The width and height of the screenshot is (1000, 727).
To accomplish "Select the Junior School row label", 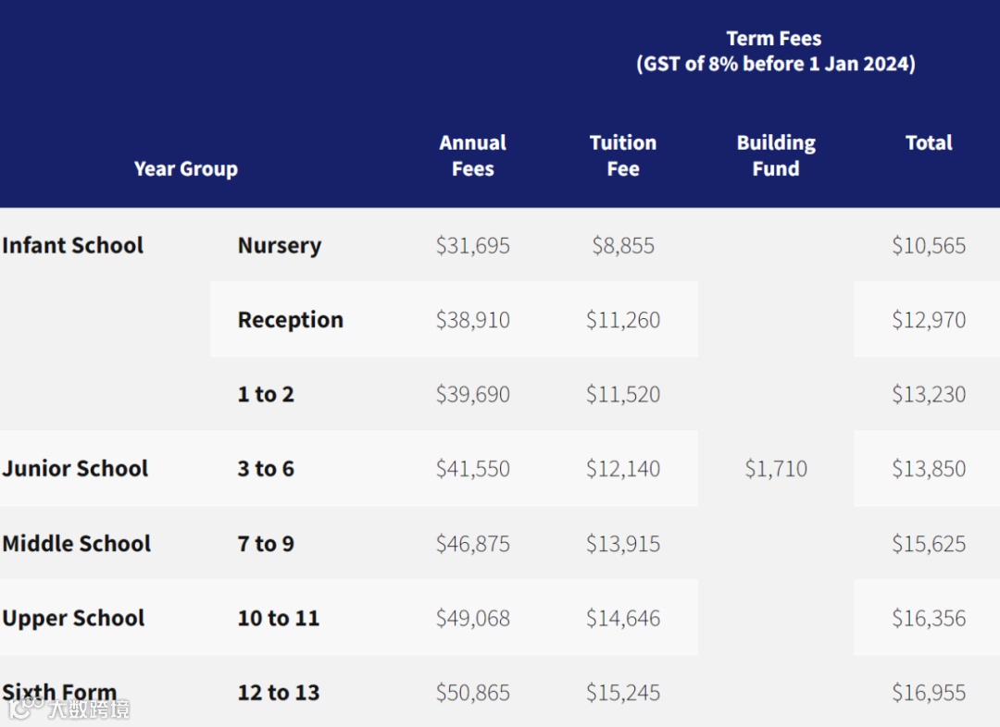I will pos(75,469).
